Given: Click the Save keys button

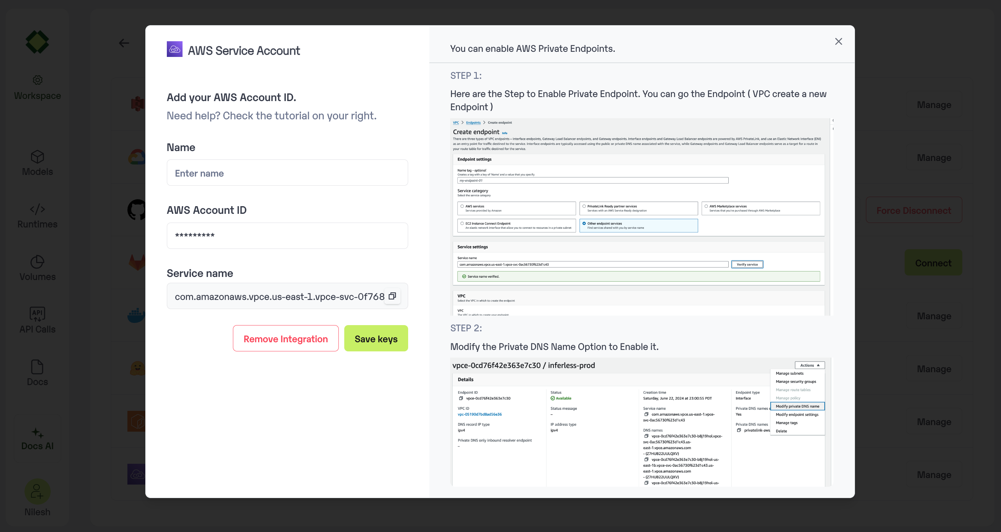Looking at the screenshot, I should (x=376, y=338).
